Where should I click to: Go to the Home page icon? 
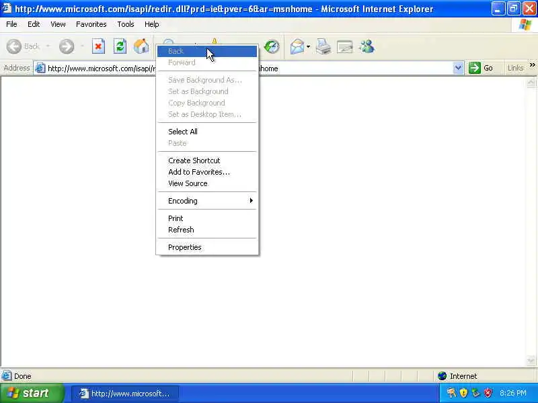pos(141,46)
